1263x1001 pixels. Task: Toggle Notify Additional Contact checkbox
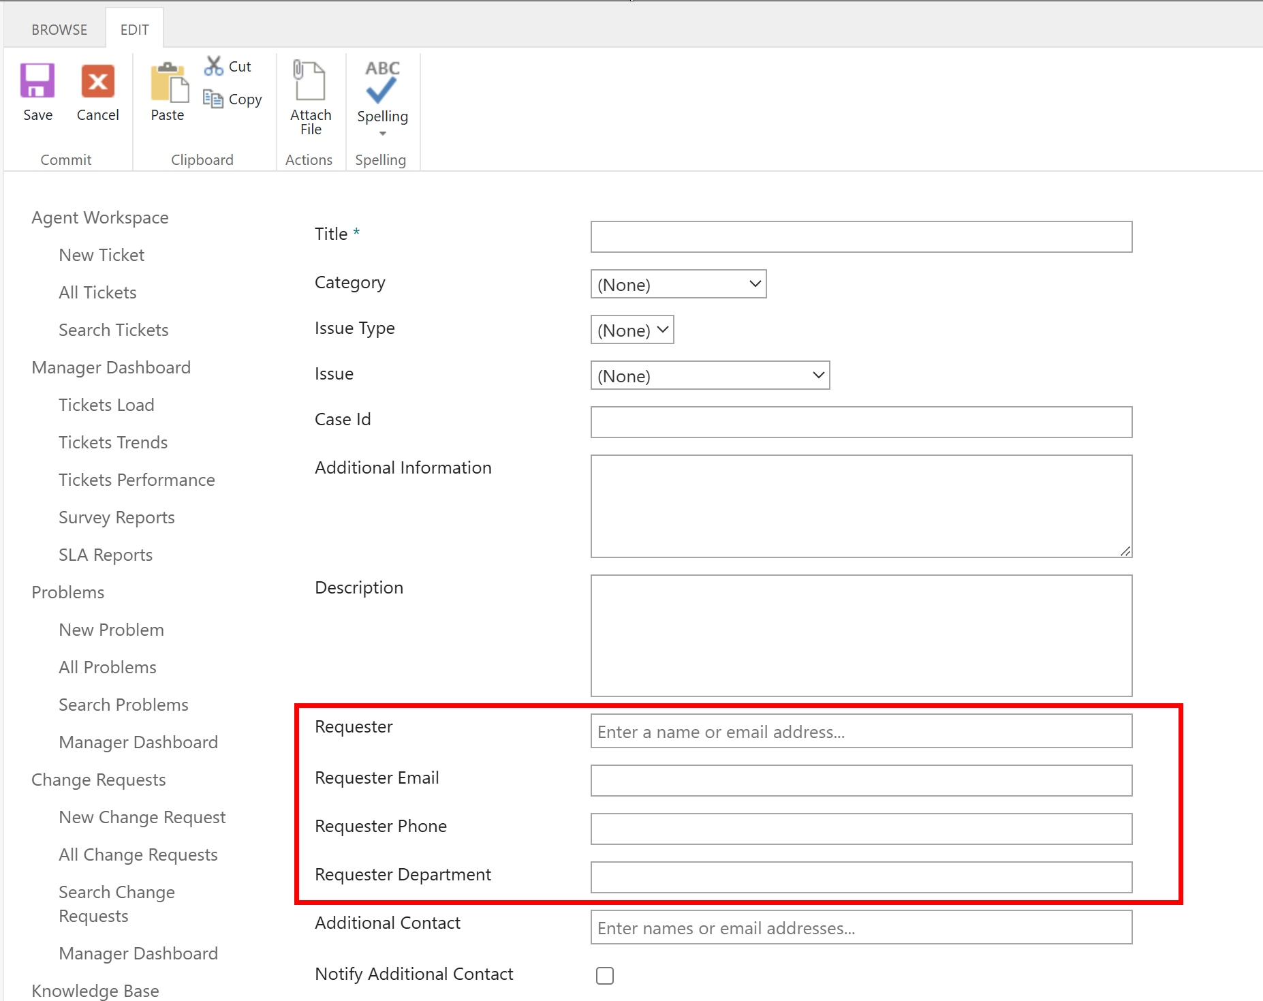tap(605, 976)
